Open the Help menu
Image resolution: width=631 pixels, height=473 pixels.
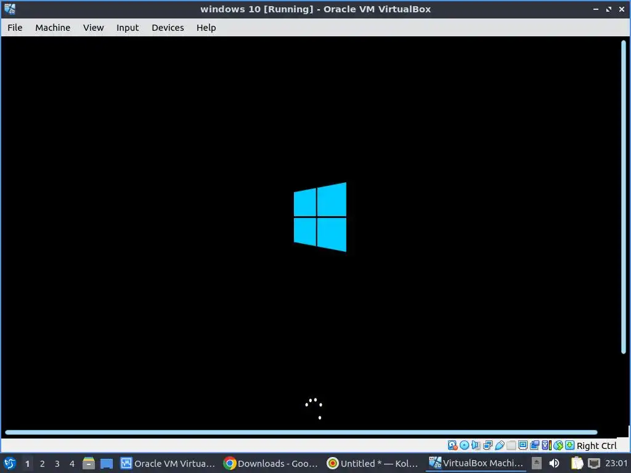click(x=206, y=28)
